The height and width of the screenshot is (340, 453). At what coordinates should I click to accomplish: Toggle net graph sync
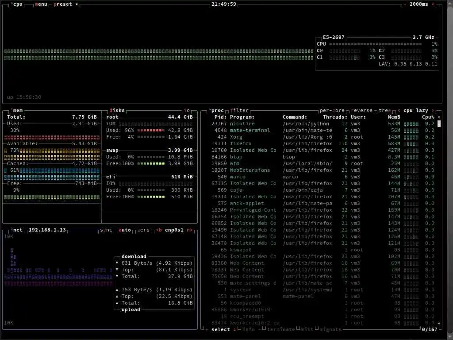pos(106,230)
